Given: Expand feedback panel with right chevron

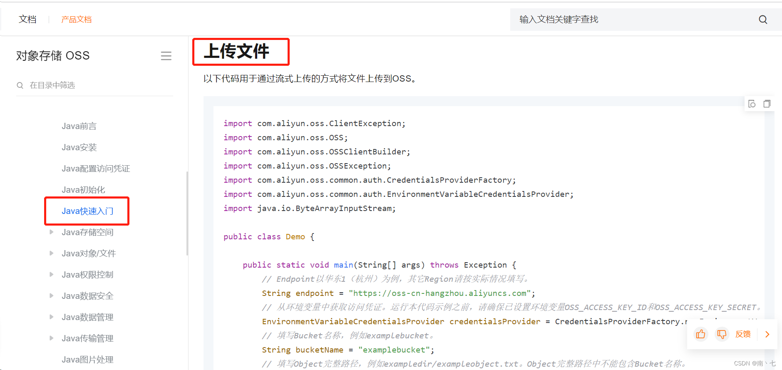Looking at the screenshot, I should pos(767,334).
